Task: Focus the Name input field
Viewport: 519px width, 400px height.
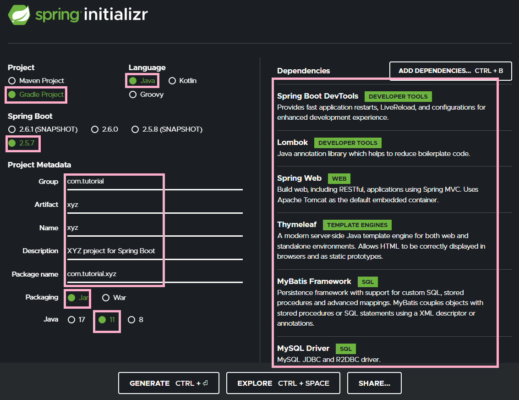Action: pos(155,228)
